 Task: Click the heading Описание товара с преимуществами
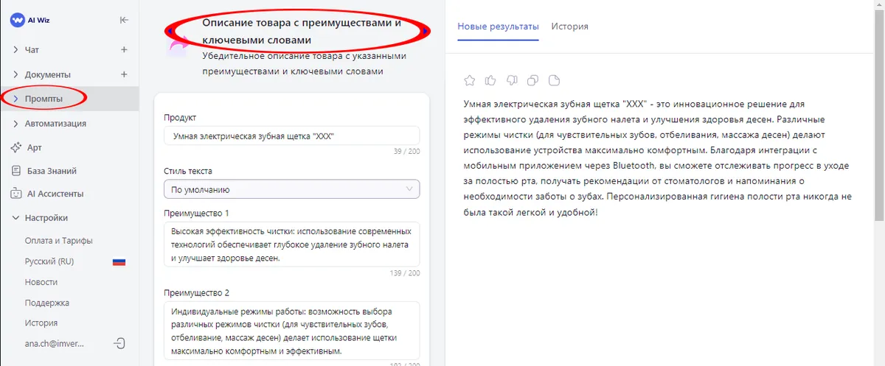coord(302,31)
